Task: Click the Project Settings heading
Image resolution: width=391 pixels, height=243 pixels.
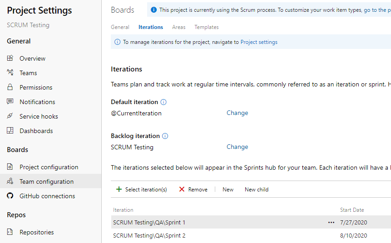Action: [x=40, y=10]
